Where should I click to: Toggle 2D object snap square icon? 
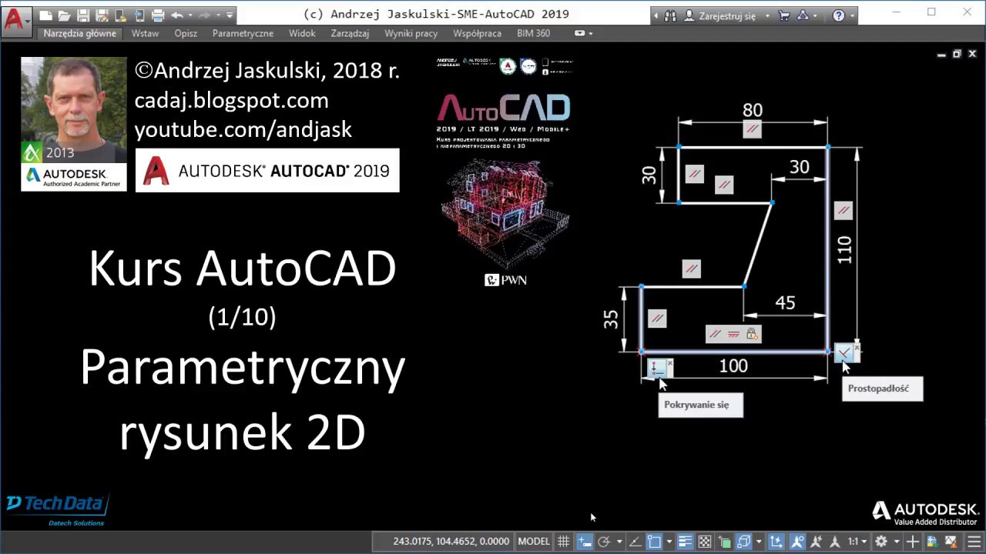click(654, 542)
